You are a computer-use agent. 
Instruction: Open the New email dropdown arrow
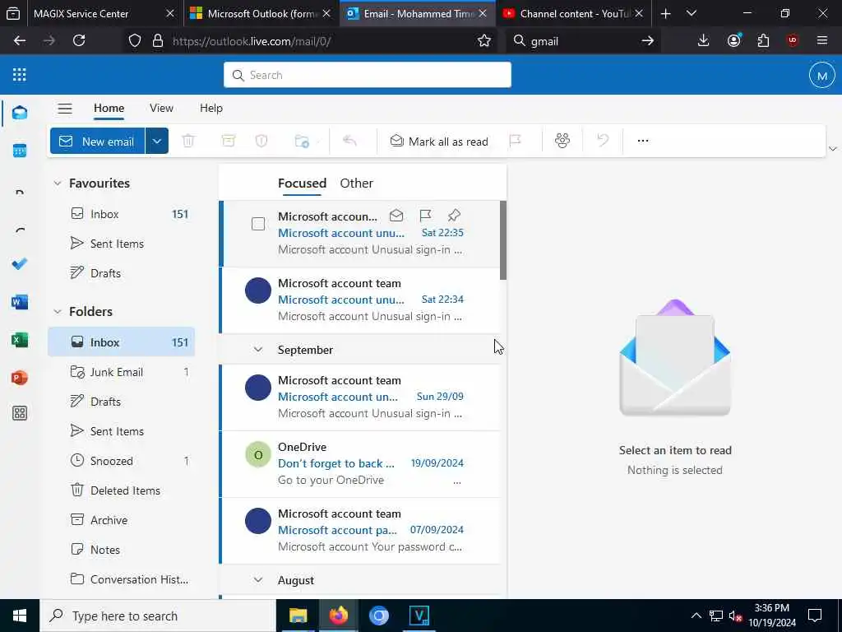pos(157,142)
